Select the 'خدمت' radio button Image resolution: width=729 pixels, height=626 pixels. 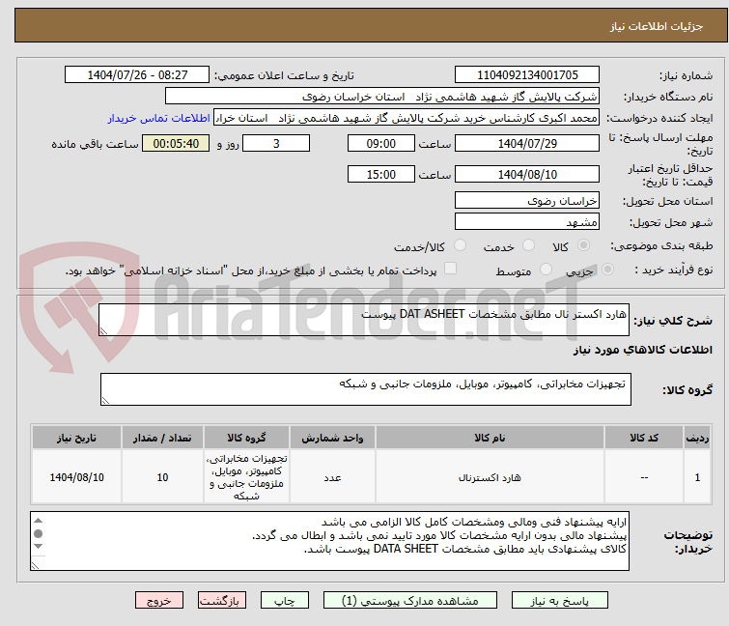point(528,245)
